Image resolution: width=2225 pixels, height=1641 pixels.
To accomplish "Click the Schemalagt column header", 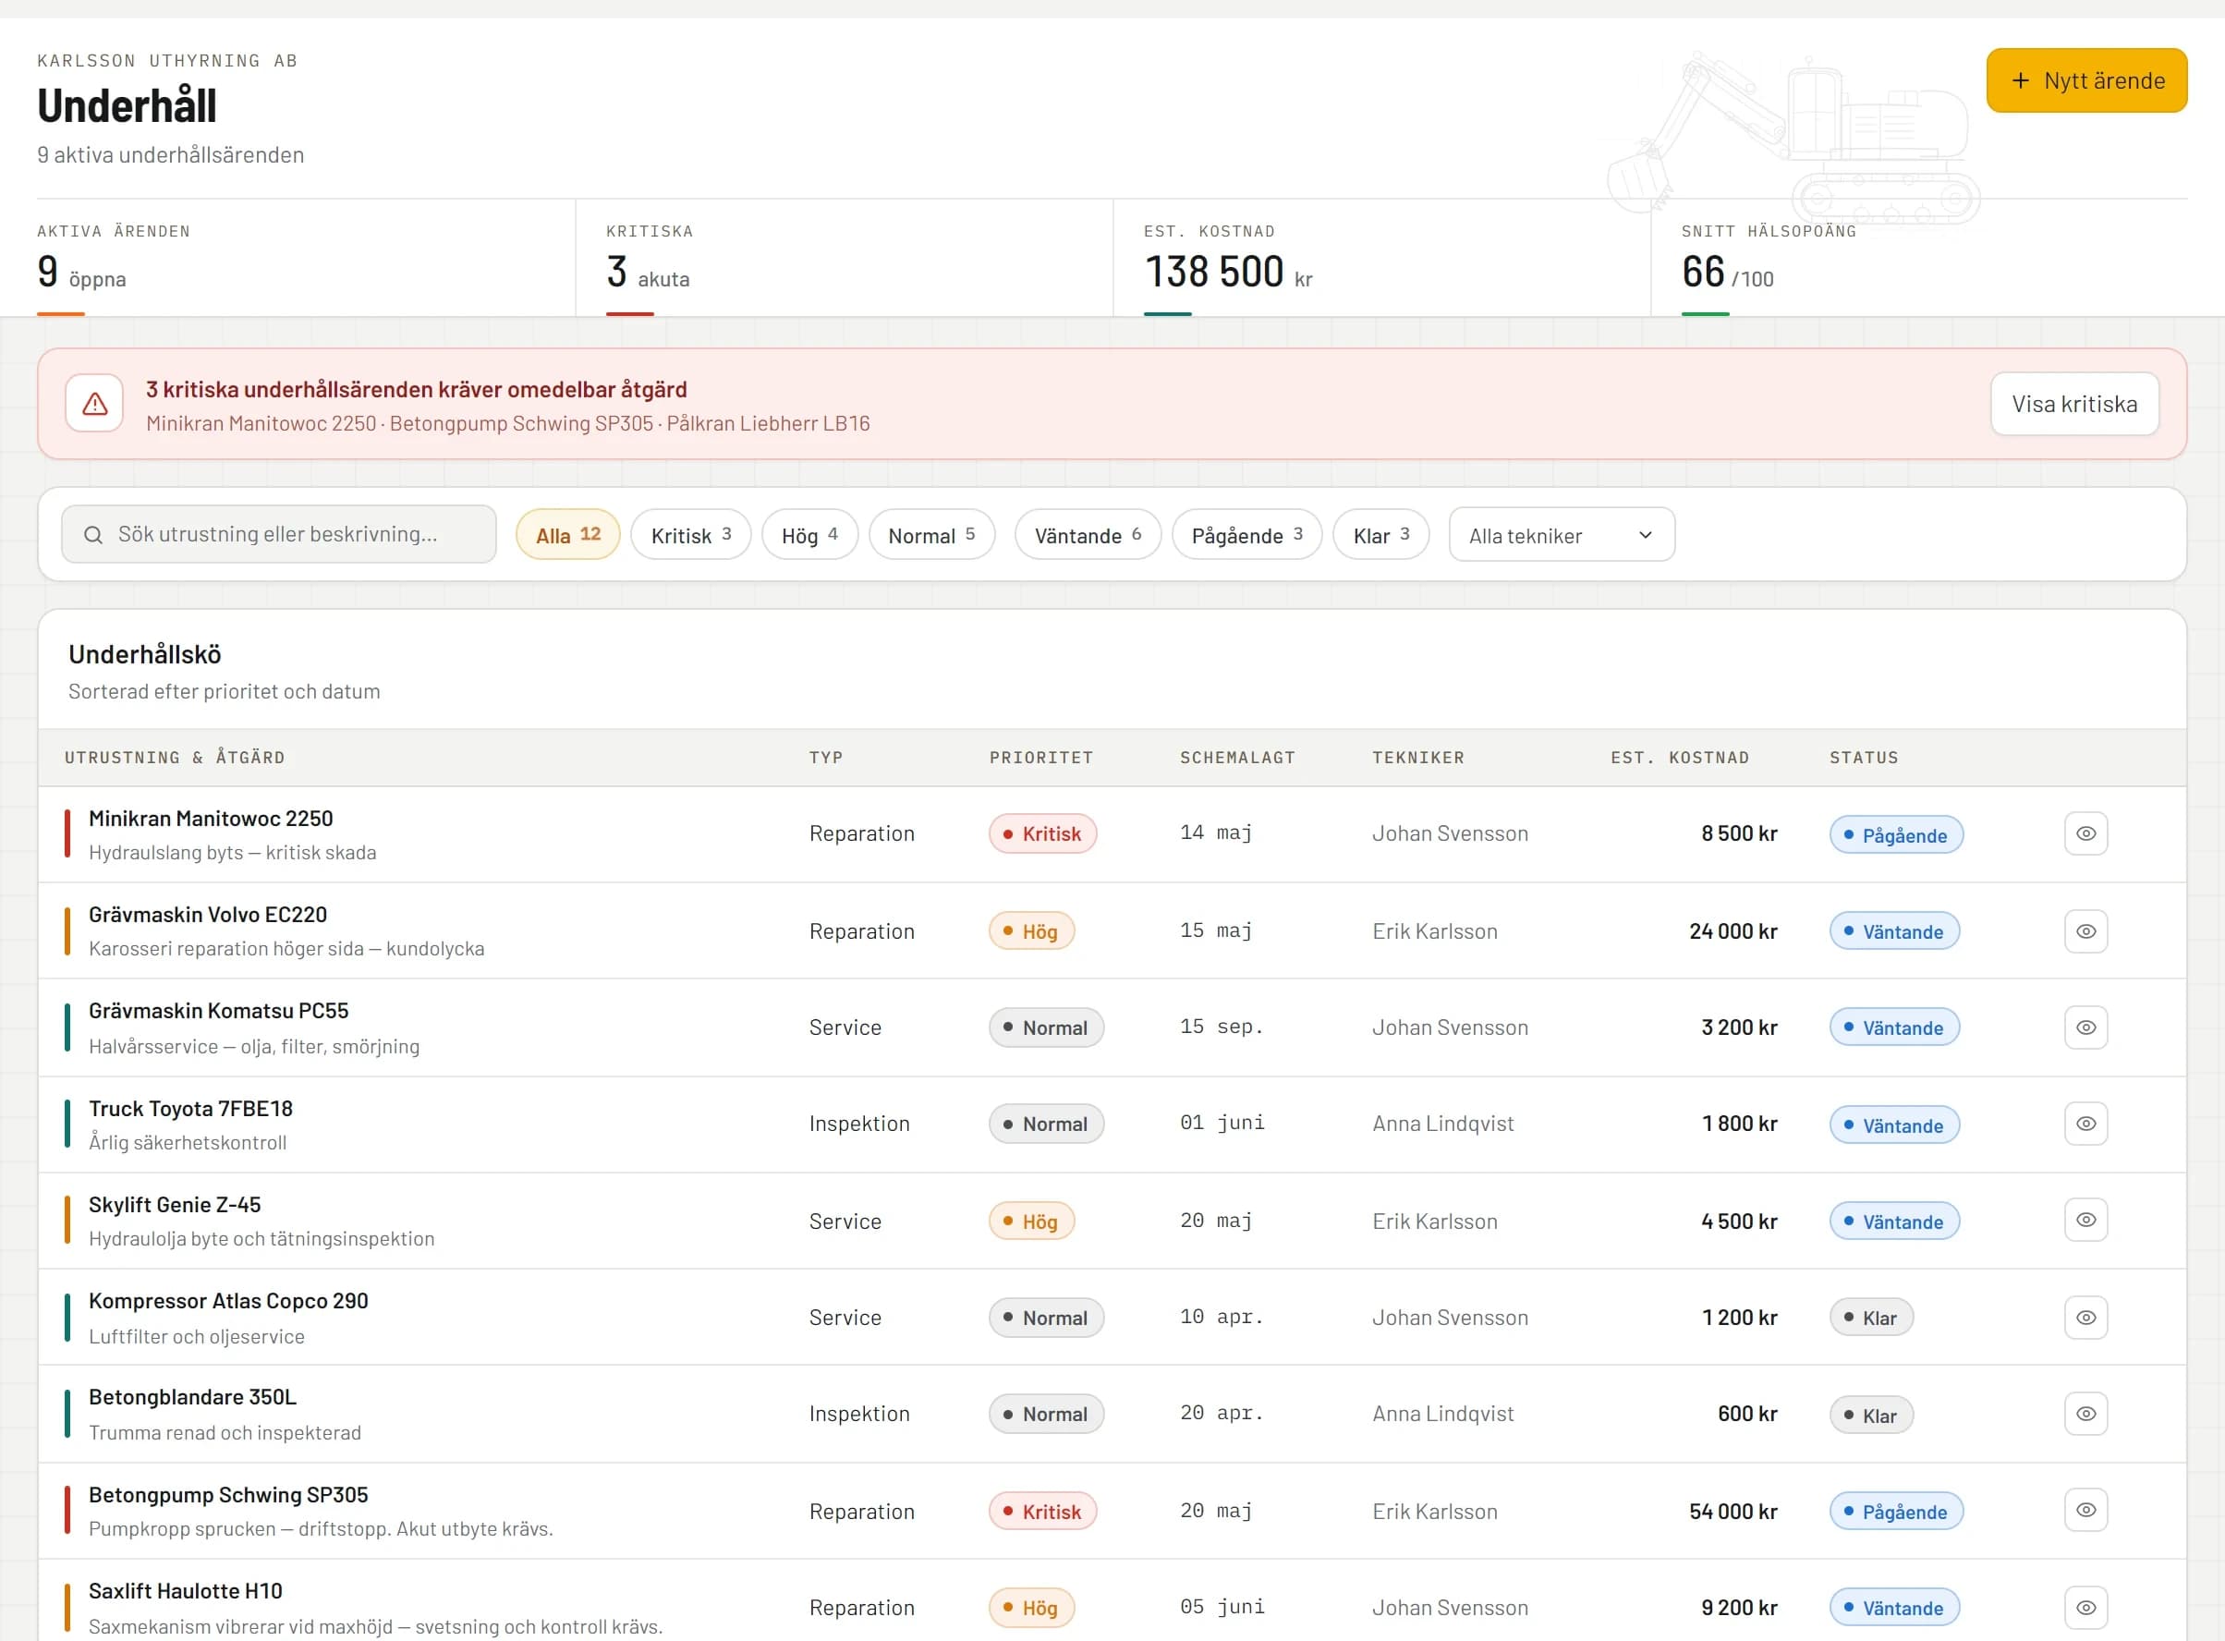I will tap(1237, 758).
